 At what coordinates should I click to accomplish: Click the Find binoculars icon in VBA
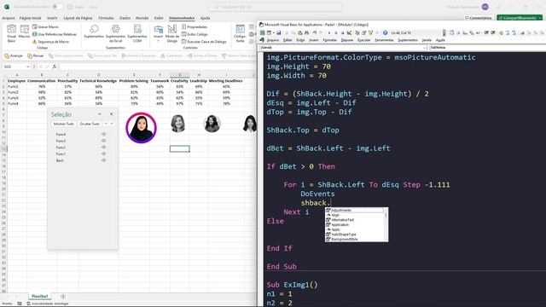tap(307, 32)
